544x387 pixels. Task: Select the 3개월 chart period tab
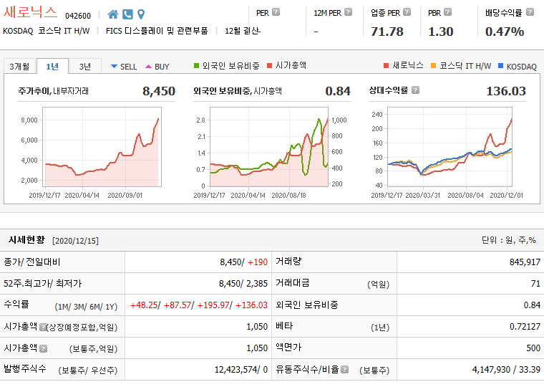click(x=20, y=67)
